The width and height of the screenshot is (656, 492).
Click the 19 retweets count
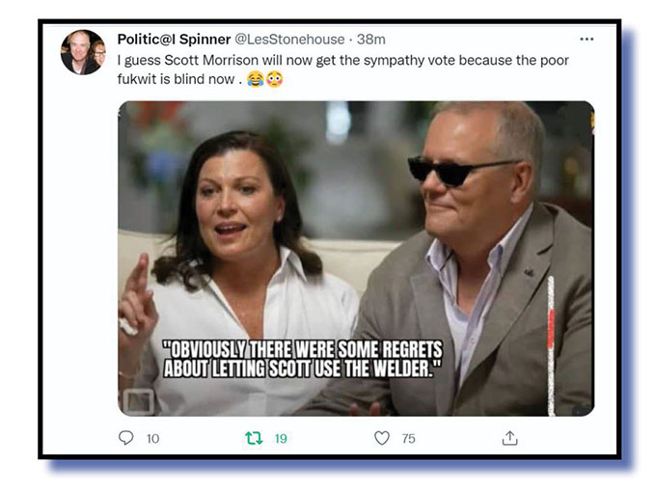281,439
